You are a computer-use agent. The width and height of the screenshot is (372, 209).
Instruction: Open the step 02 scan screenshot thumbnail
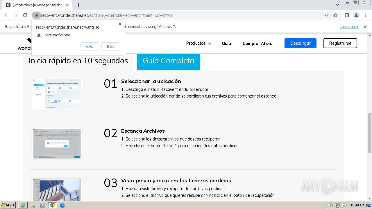57,144
